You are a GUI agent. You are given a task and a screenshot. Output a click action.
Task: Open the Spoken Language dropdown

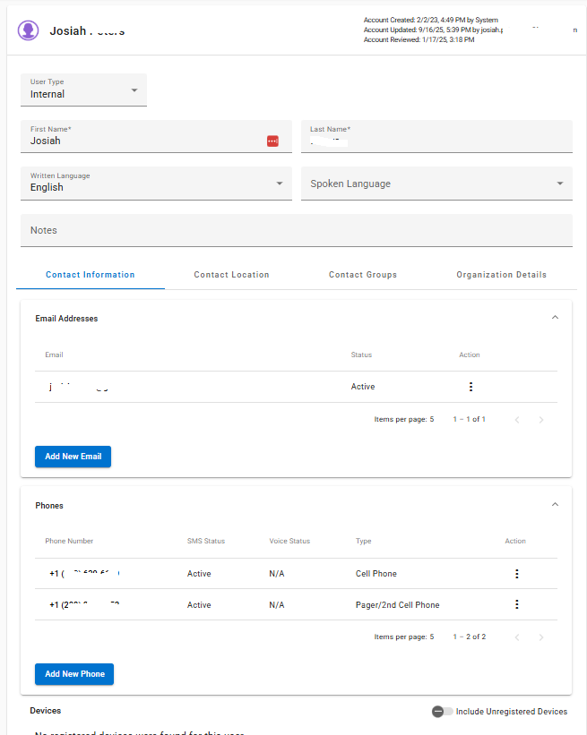click(x=436, y=184)
